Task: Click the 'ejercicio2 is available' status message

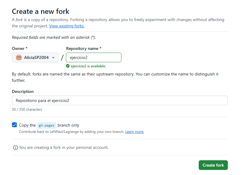Action: [x=88, y=66]
